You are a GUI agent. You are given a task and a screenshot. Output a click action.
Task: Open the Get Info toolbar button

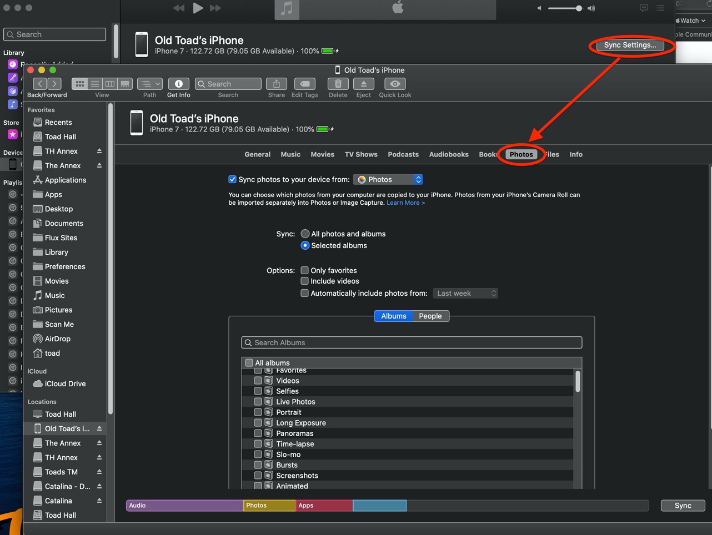(x=179, y=84)
